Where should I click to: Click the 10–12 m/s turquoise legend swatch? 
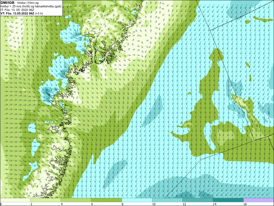(167, 200)
